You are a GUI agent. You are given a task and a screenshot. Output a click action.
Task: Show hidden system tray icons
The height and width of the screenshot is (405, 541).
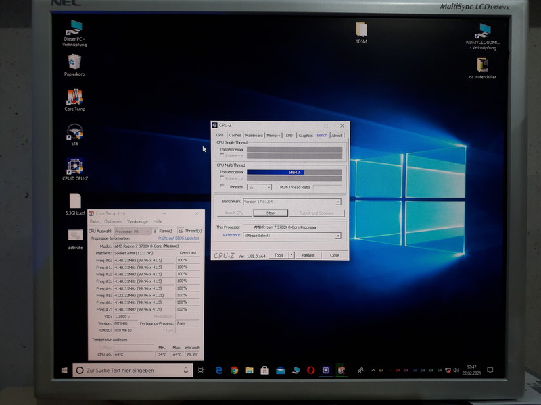(x=373, y=370)
